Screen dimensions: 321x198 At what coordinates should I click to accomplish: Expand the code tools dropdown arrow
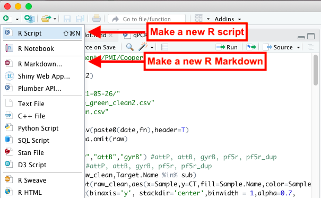tap(152, 47)
